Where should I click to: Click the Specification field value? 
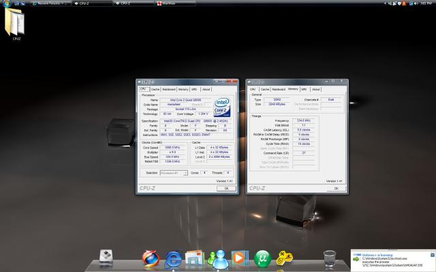coord(196,121)
